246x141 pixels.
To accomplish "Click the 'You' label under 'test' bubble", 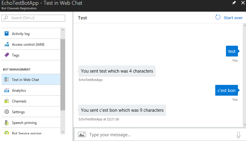I will click(235, 60).
